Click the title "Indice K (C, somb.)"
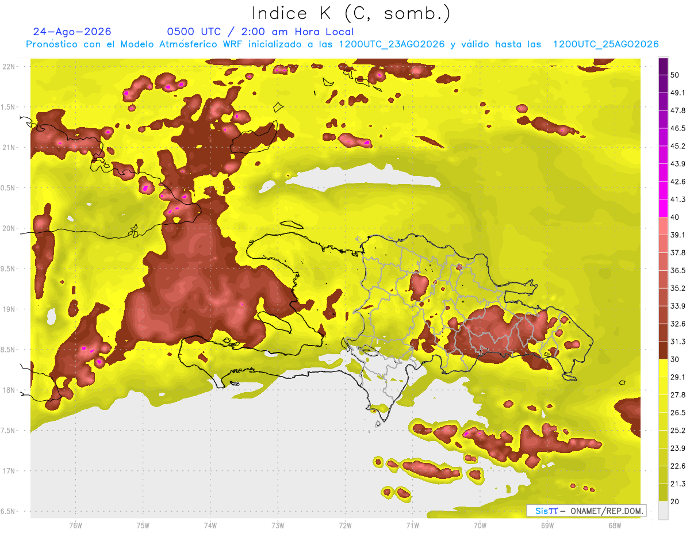Screen dimensions: 690x533 tap(351, 13)
